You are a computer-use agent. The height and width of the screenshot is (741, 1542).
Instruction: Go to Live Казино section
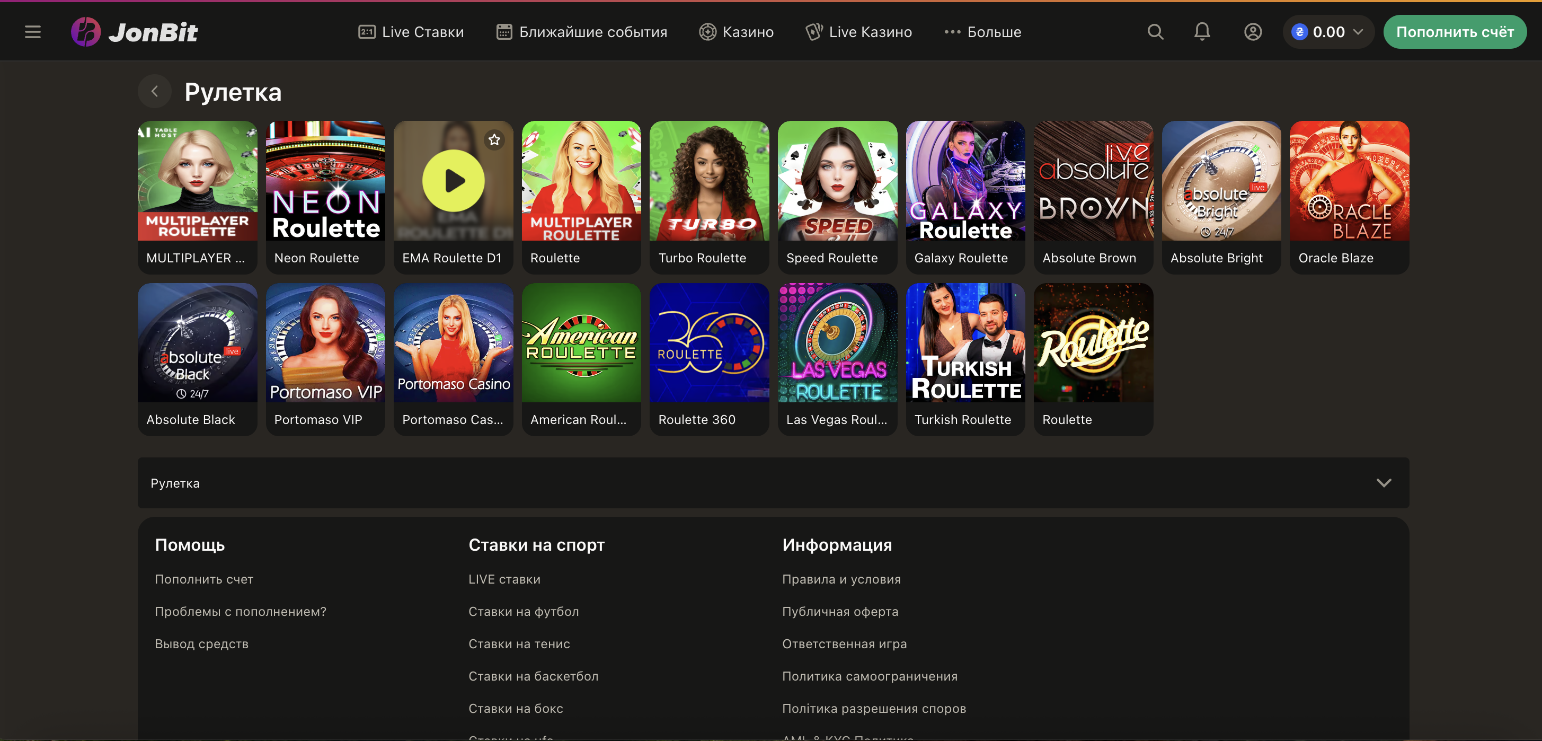point(858,32)
